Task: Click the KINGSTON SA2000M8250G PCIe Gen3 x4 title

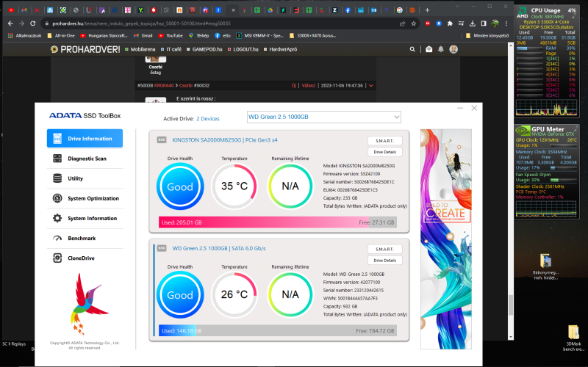Action: tap(225, 140)
